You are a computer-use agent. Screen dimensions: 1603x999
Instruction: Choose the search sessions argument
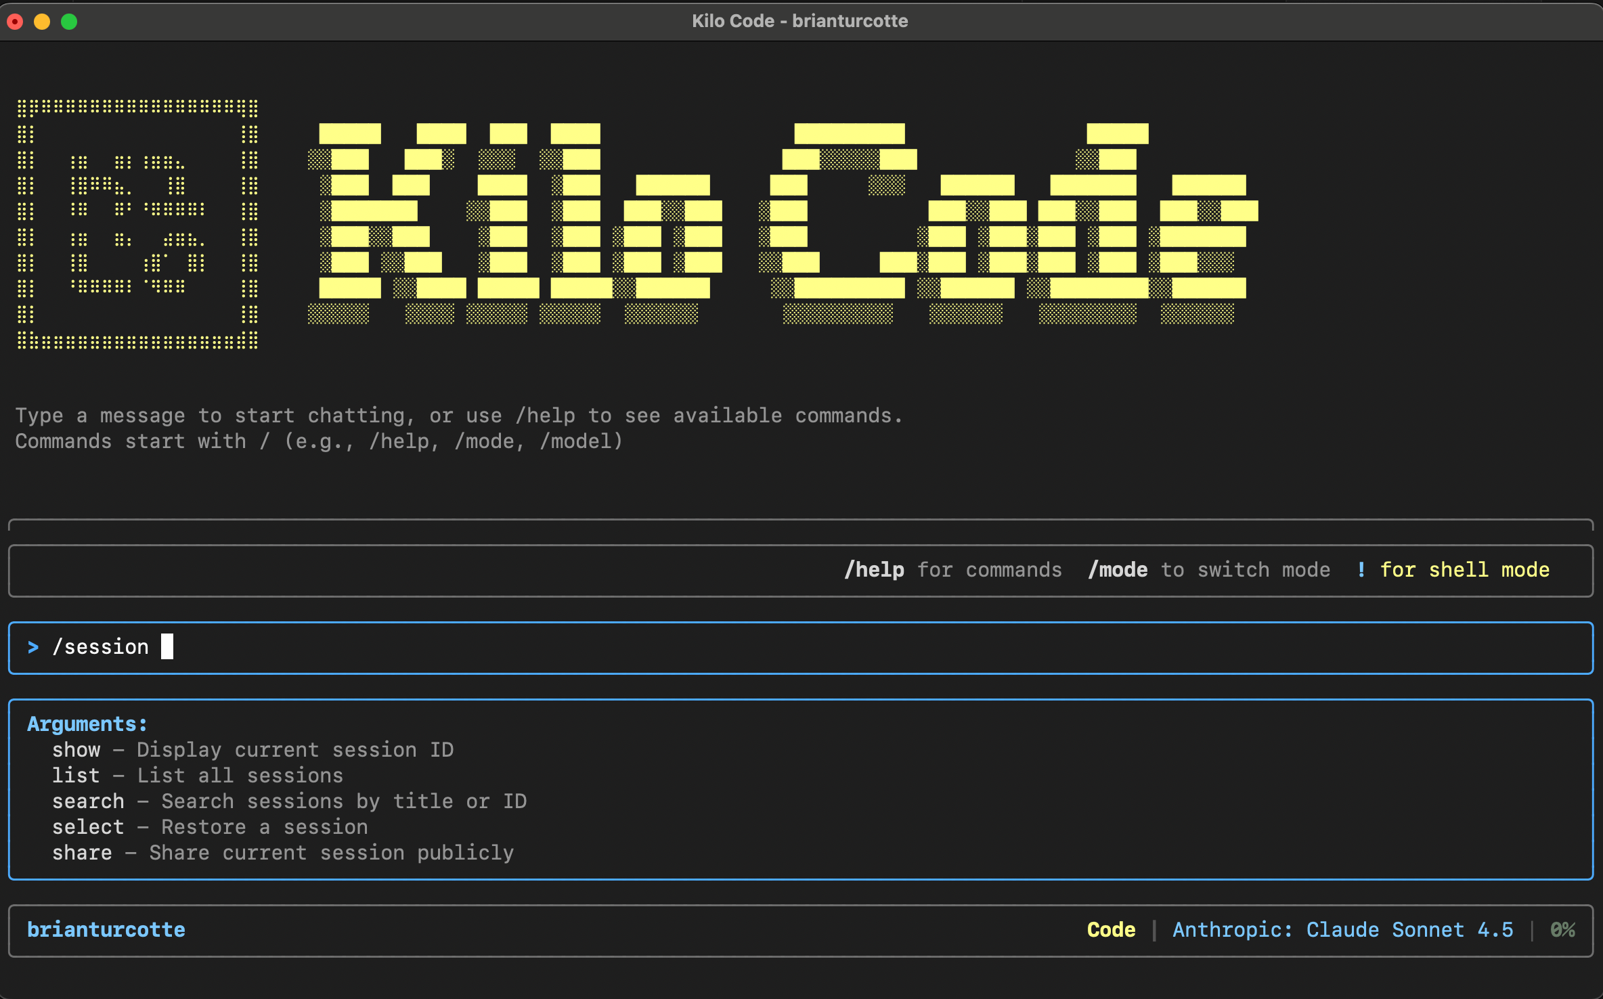[88, 801]
